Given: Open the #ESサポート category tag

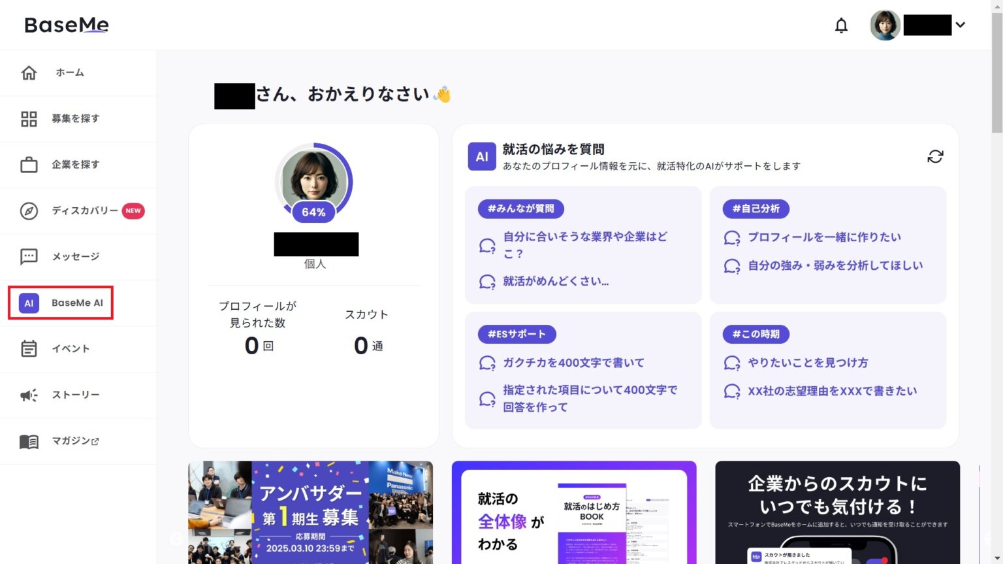Looking at the screenshot, I should 517,334.
